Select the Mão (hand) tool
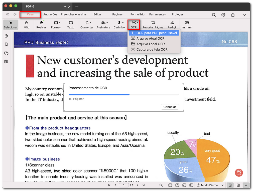Viewport: 253px width, 191px height. (26, 25)
